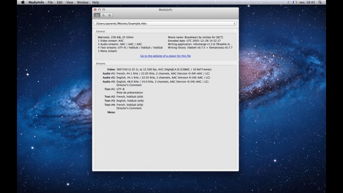Open the Example.mkv file path dropdown
This screenshot has width=343, height=193.
165,24
